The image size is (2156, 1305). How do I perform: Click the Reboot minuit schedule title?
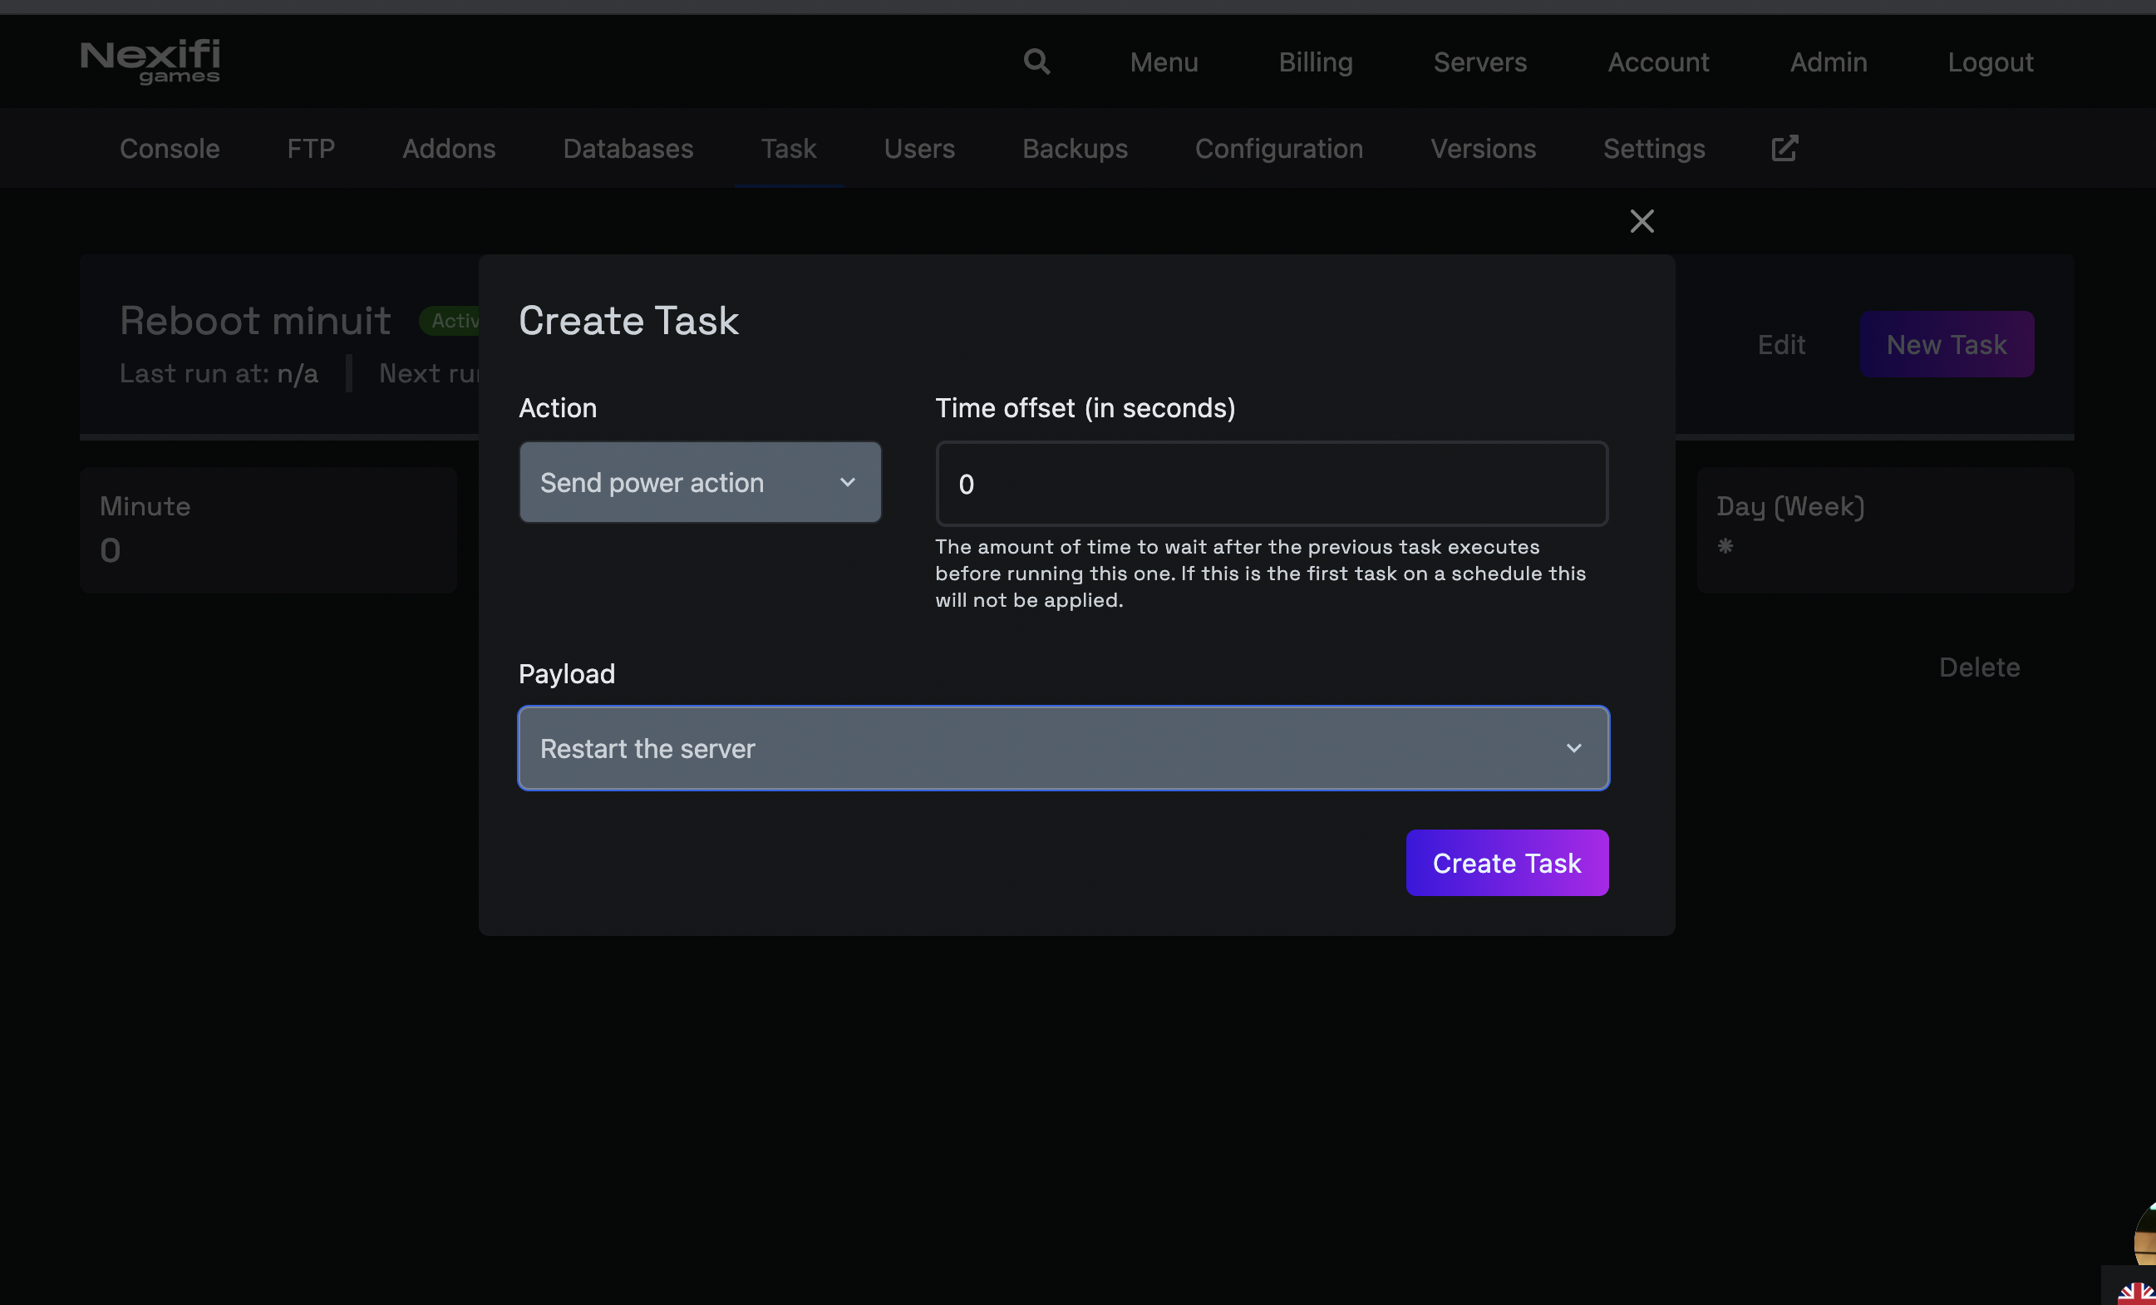tap(254, 319)
